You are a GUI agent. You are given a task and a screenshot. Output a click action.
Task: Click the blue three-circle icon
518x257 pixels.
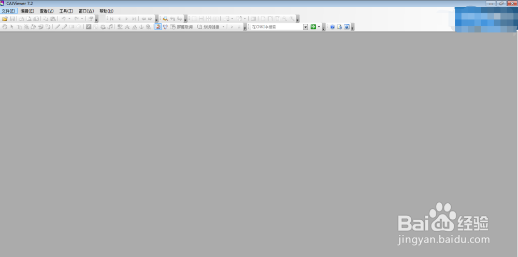[165, 27]
